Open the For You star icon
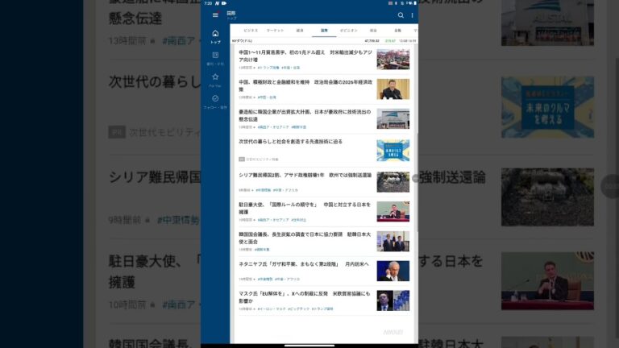619x348 pixels. click(215, 79)
